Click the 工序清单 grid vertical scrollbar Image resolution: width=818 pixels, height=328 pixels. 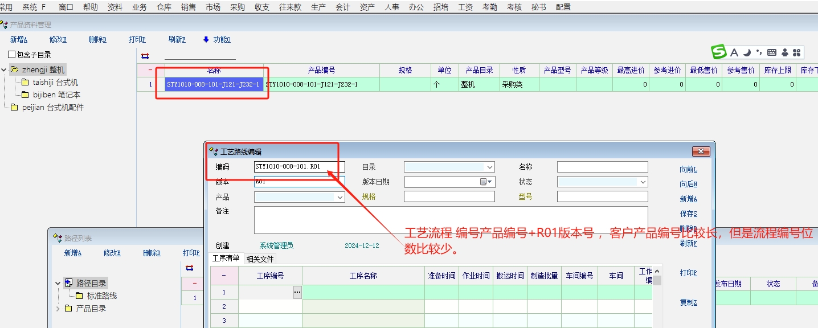coord(657,296)
